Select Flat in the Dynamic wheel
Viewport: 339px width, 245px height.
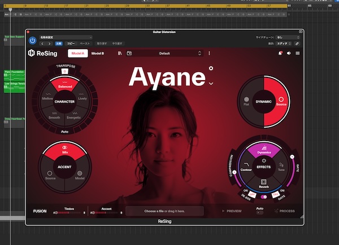(x=246, y=101)
